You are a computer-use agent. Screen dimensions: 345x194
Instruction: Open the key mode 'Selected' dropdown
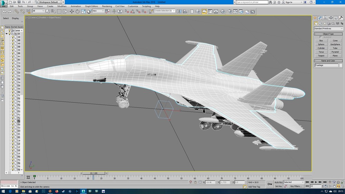pyautogui.click(x=294, y=182)
